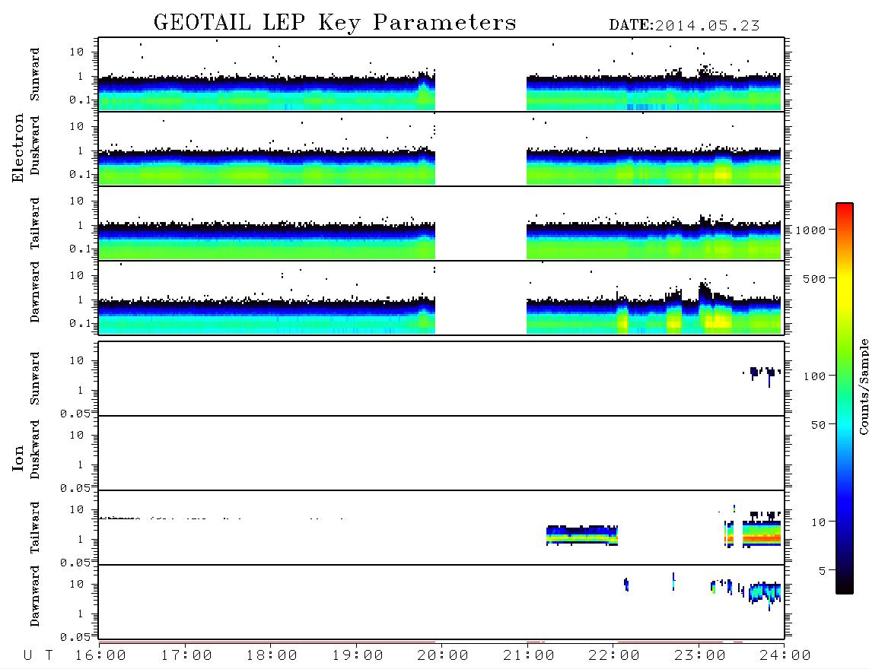Click the "10" label in Electron Tailward panel
869x669 pixels.
(77, 201)
